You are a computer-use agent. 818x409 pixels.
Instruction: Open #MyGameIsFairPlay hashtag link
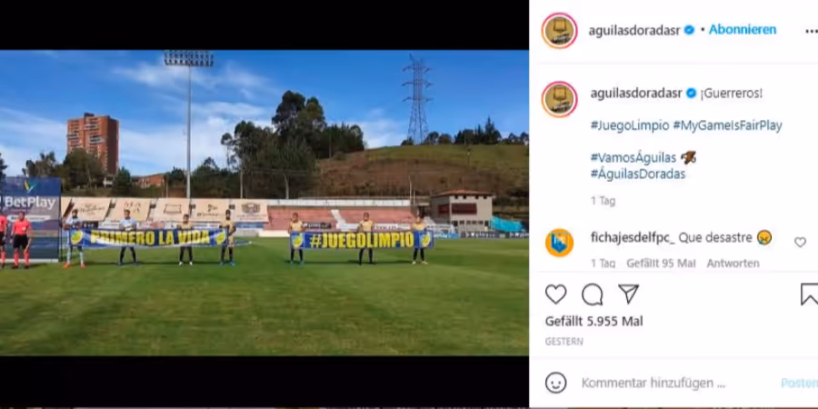(x=727, y=125)
